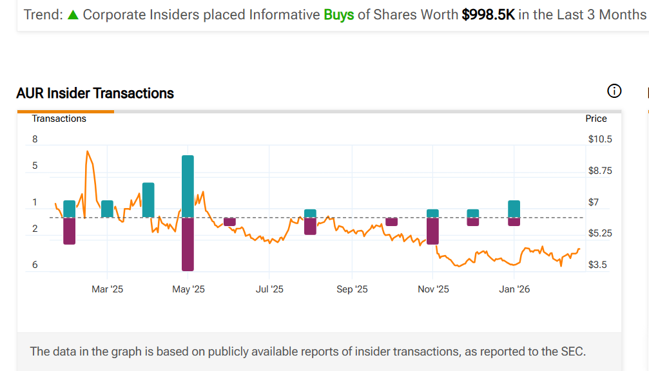Screen dimensions: 649x371
Task: Click the teal buy bar between Mar and May '25
Action: point(148,200)
